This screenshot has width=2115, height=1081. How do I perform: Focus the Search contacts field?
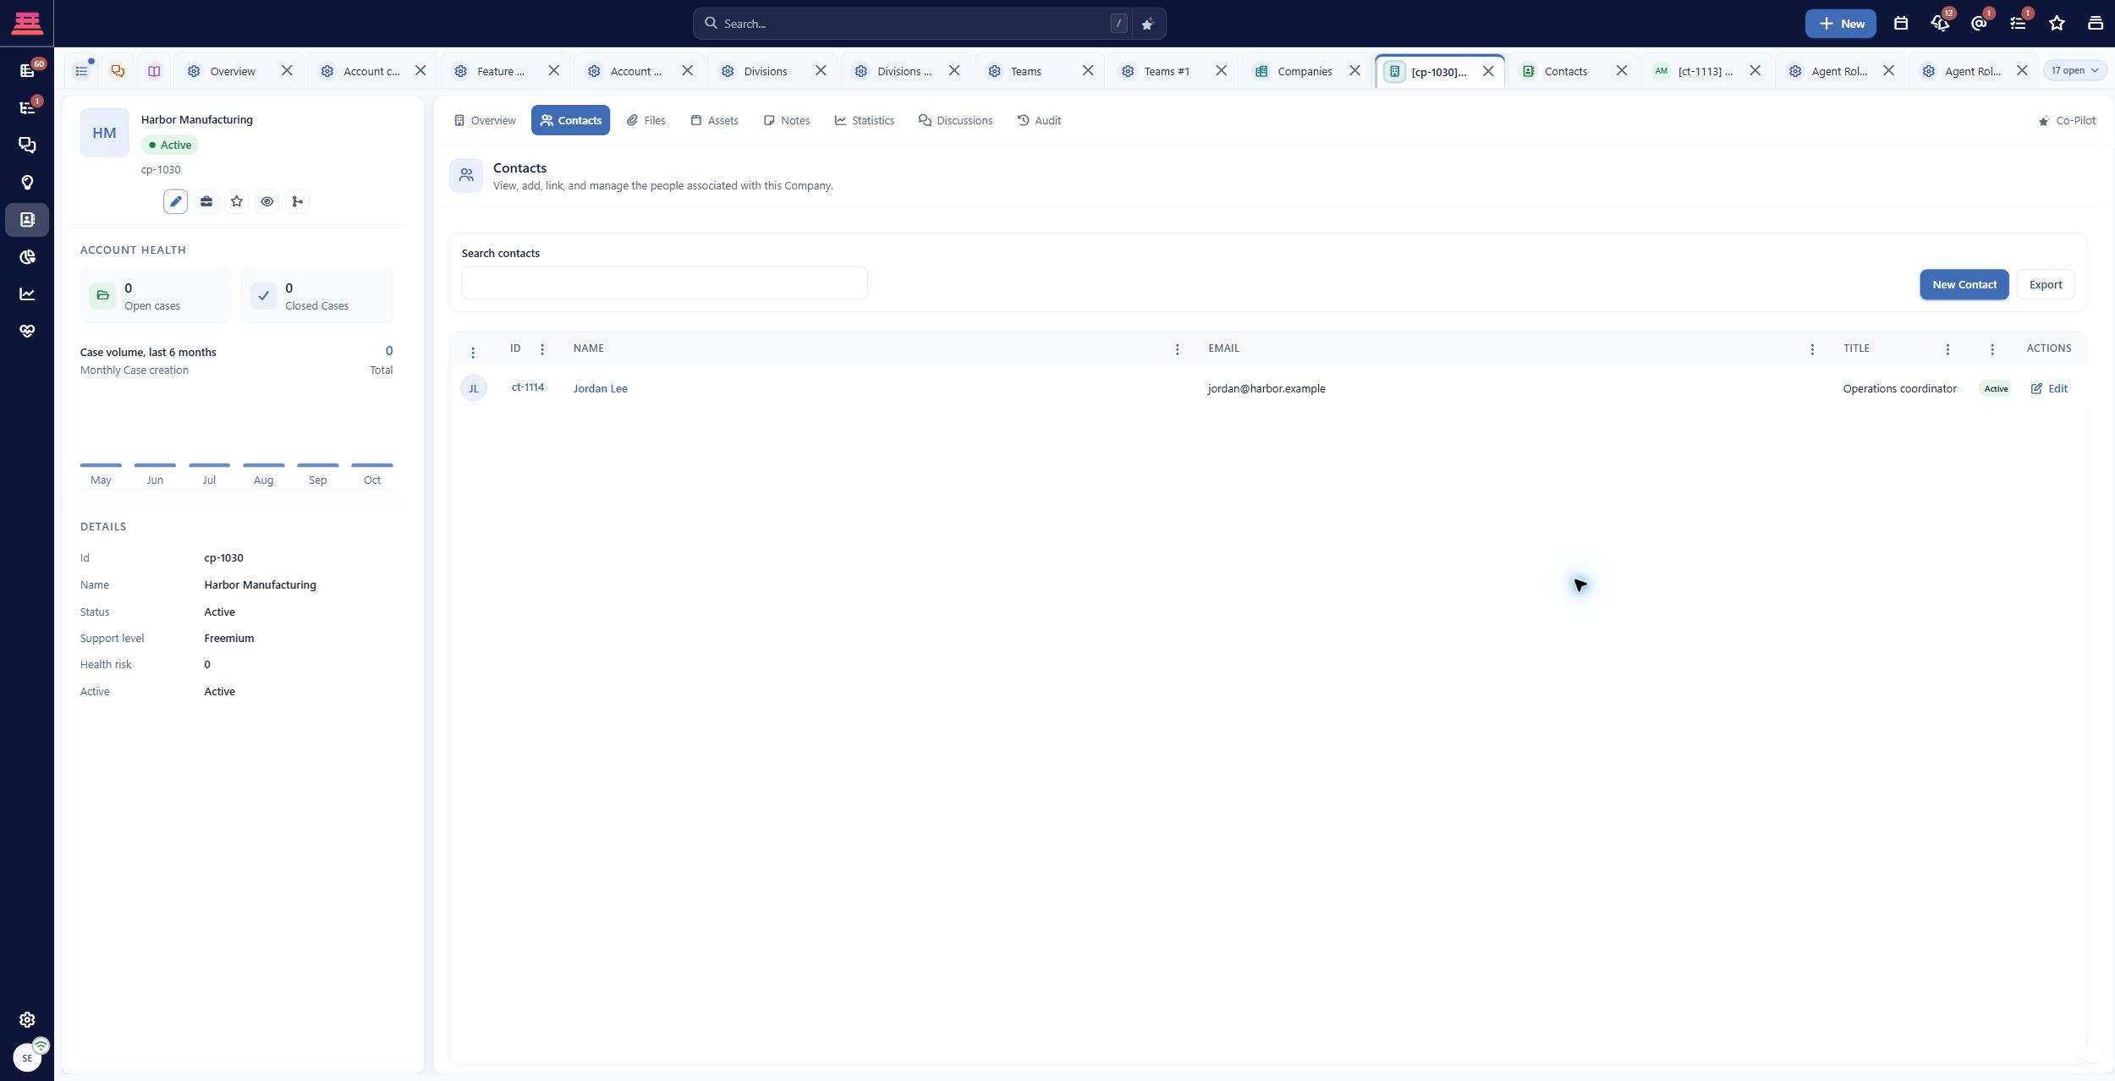664,283
